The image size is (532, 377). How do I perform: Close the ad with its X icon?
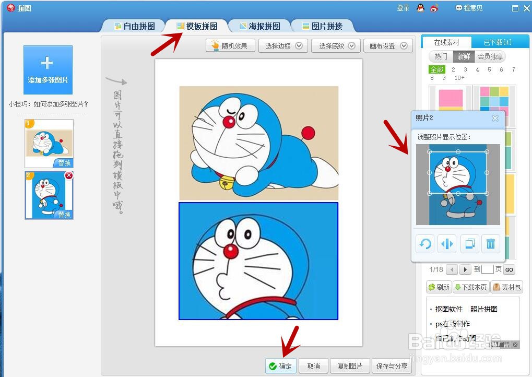(x=515, y=345)
